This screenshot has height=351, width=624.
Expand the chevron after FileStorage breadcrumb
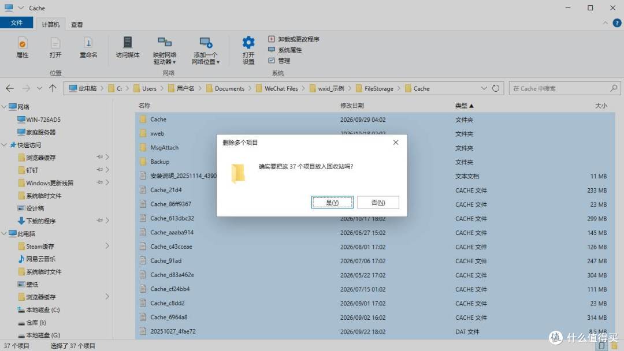399,88
